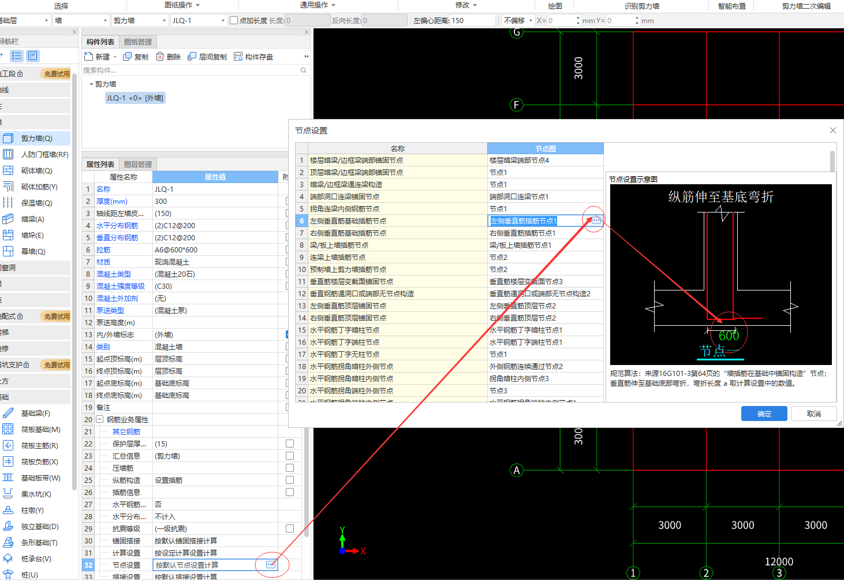Tick the checkbox in 抗震等级 row 29

290,528
